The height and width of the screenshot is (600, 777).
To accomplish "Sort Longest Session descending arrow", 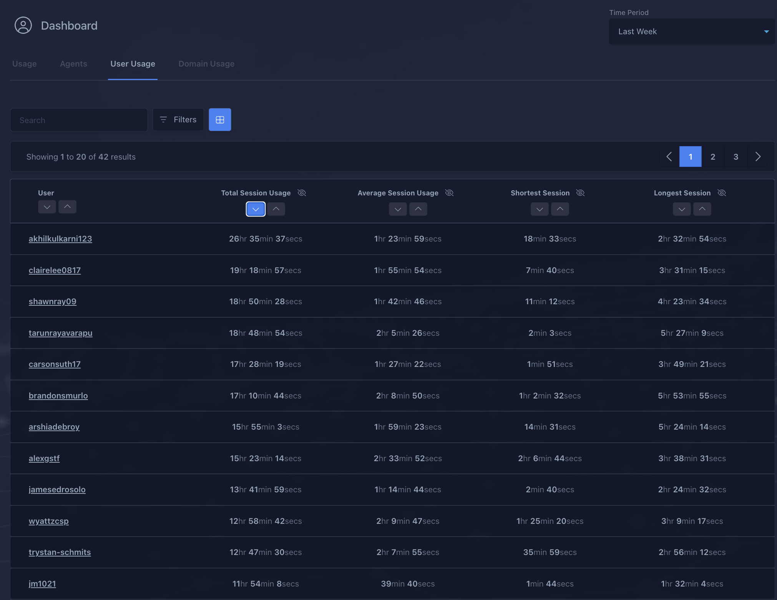I will (x=682, y=209).
